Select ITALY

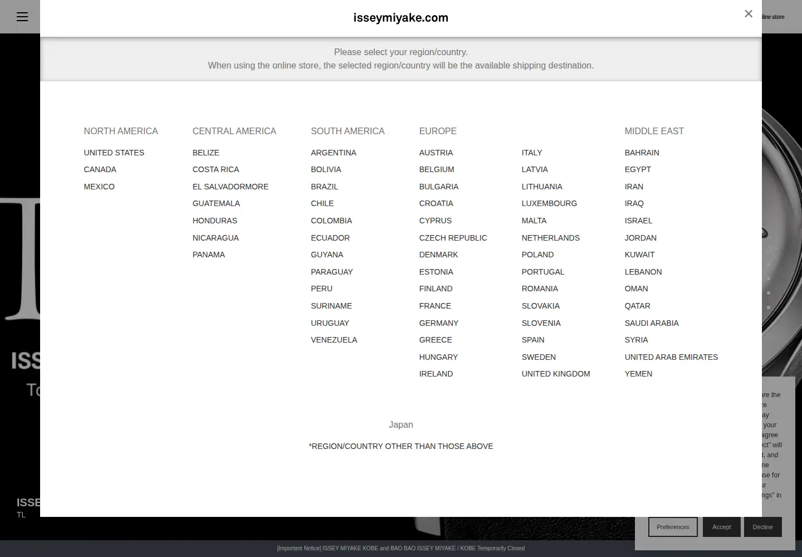532,153
